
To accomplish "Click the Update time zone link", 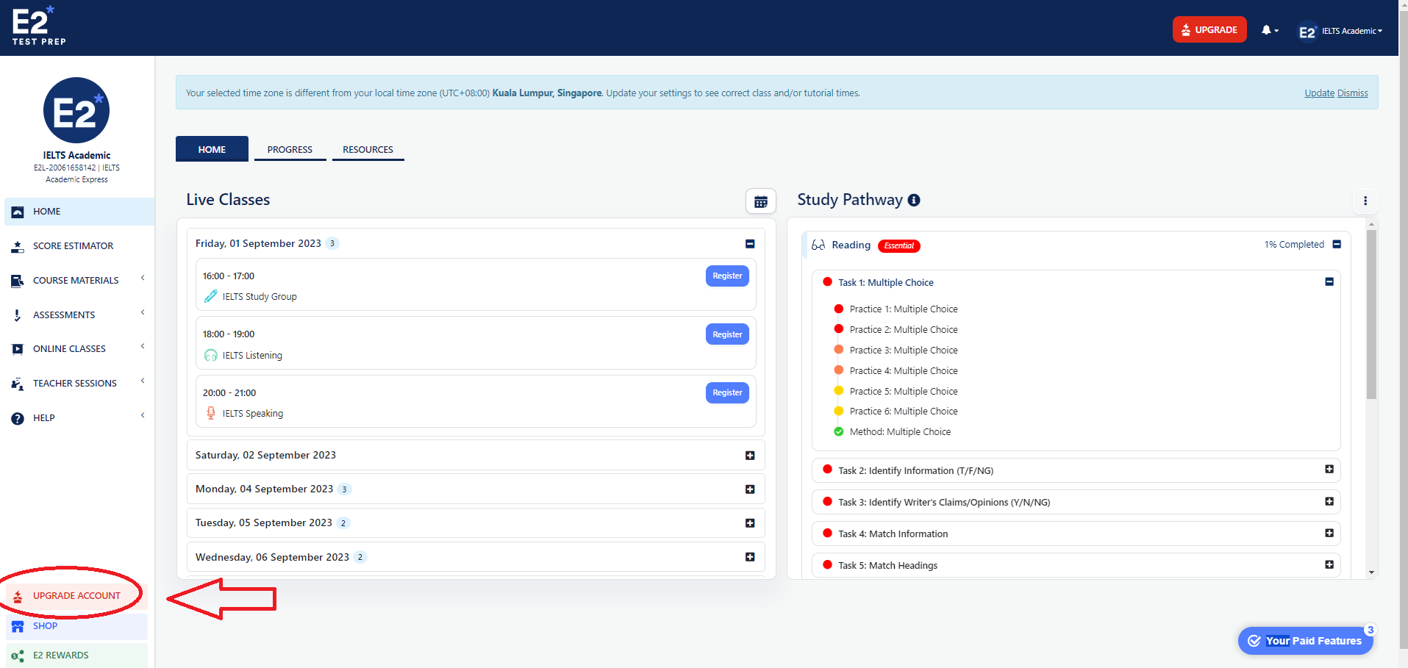I will [x=1319, y=93].
